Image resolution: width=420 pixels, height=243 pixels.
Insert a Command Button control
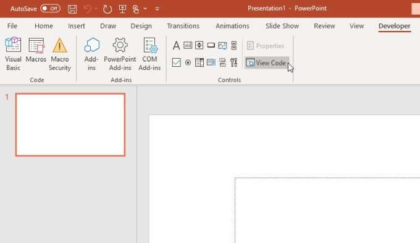coord(211,45)
